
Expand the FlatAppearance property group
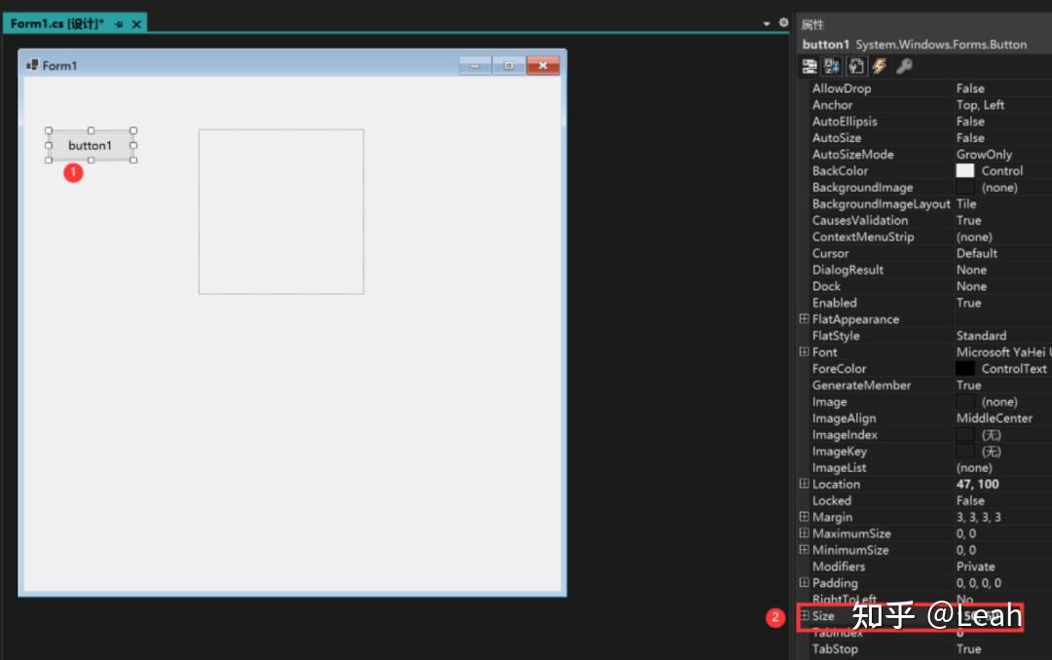[x=804, y=319]
